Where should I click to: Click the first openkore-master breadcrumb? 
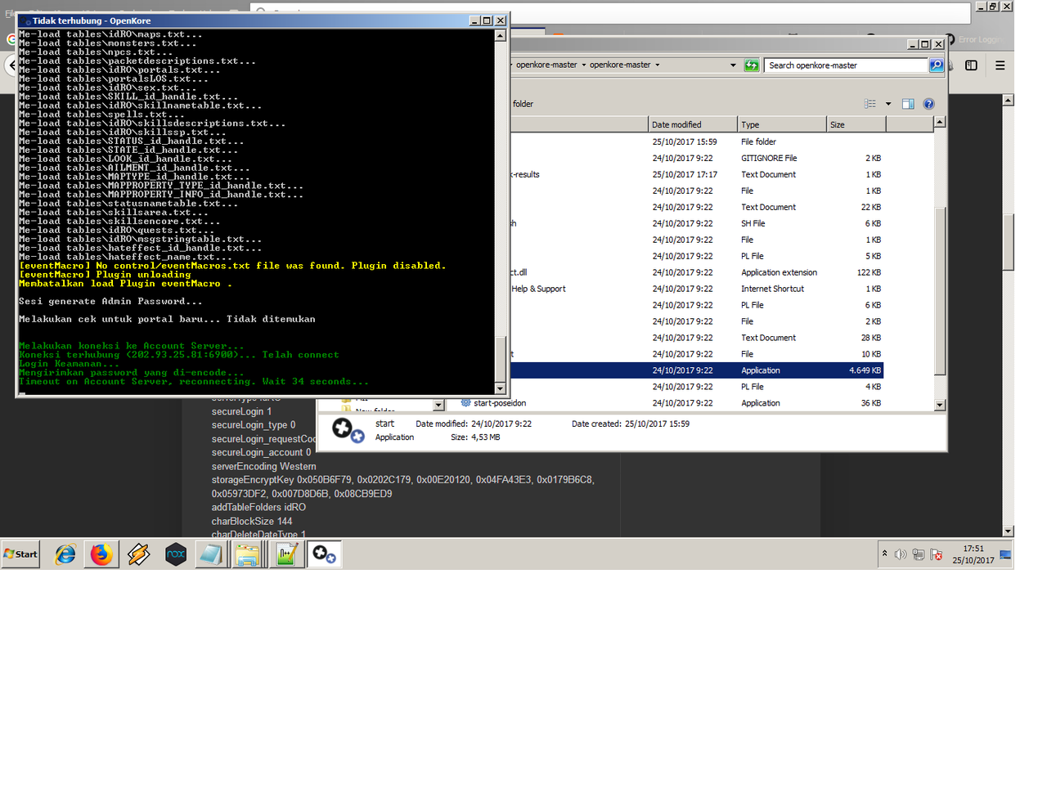tap(546, 65)
